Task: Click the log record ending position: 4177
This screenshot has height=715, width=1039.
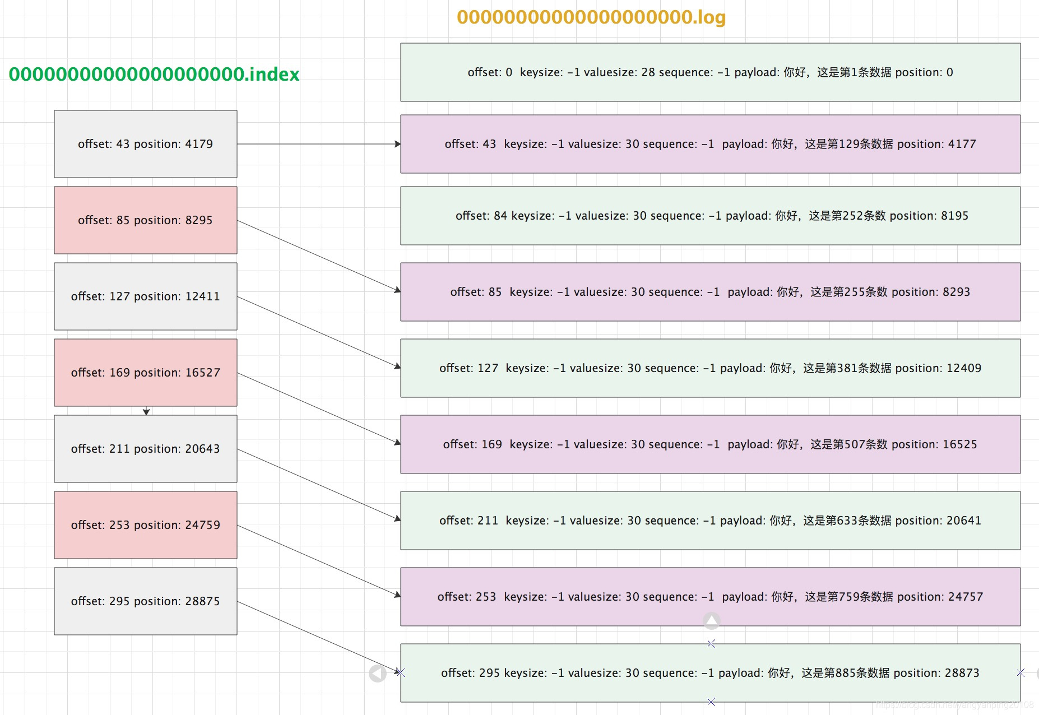Action: point(711,144)
